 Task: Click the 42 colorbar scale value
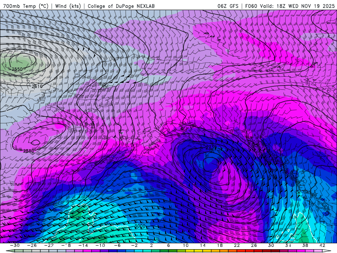(x=322, y=245)
